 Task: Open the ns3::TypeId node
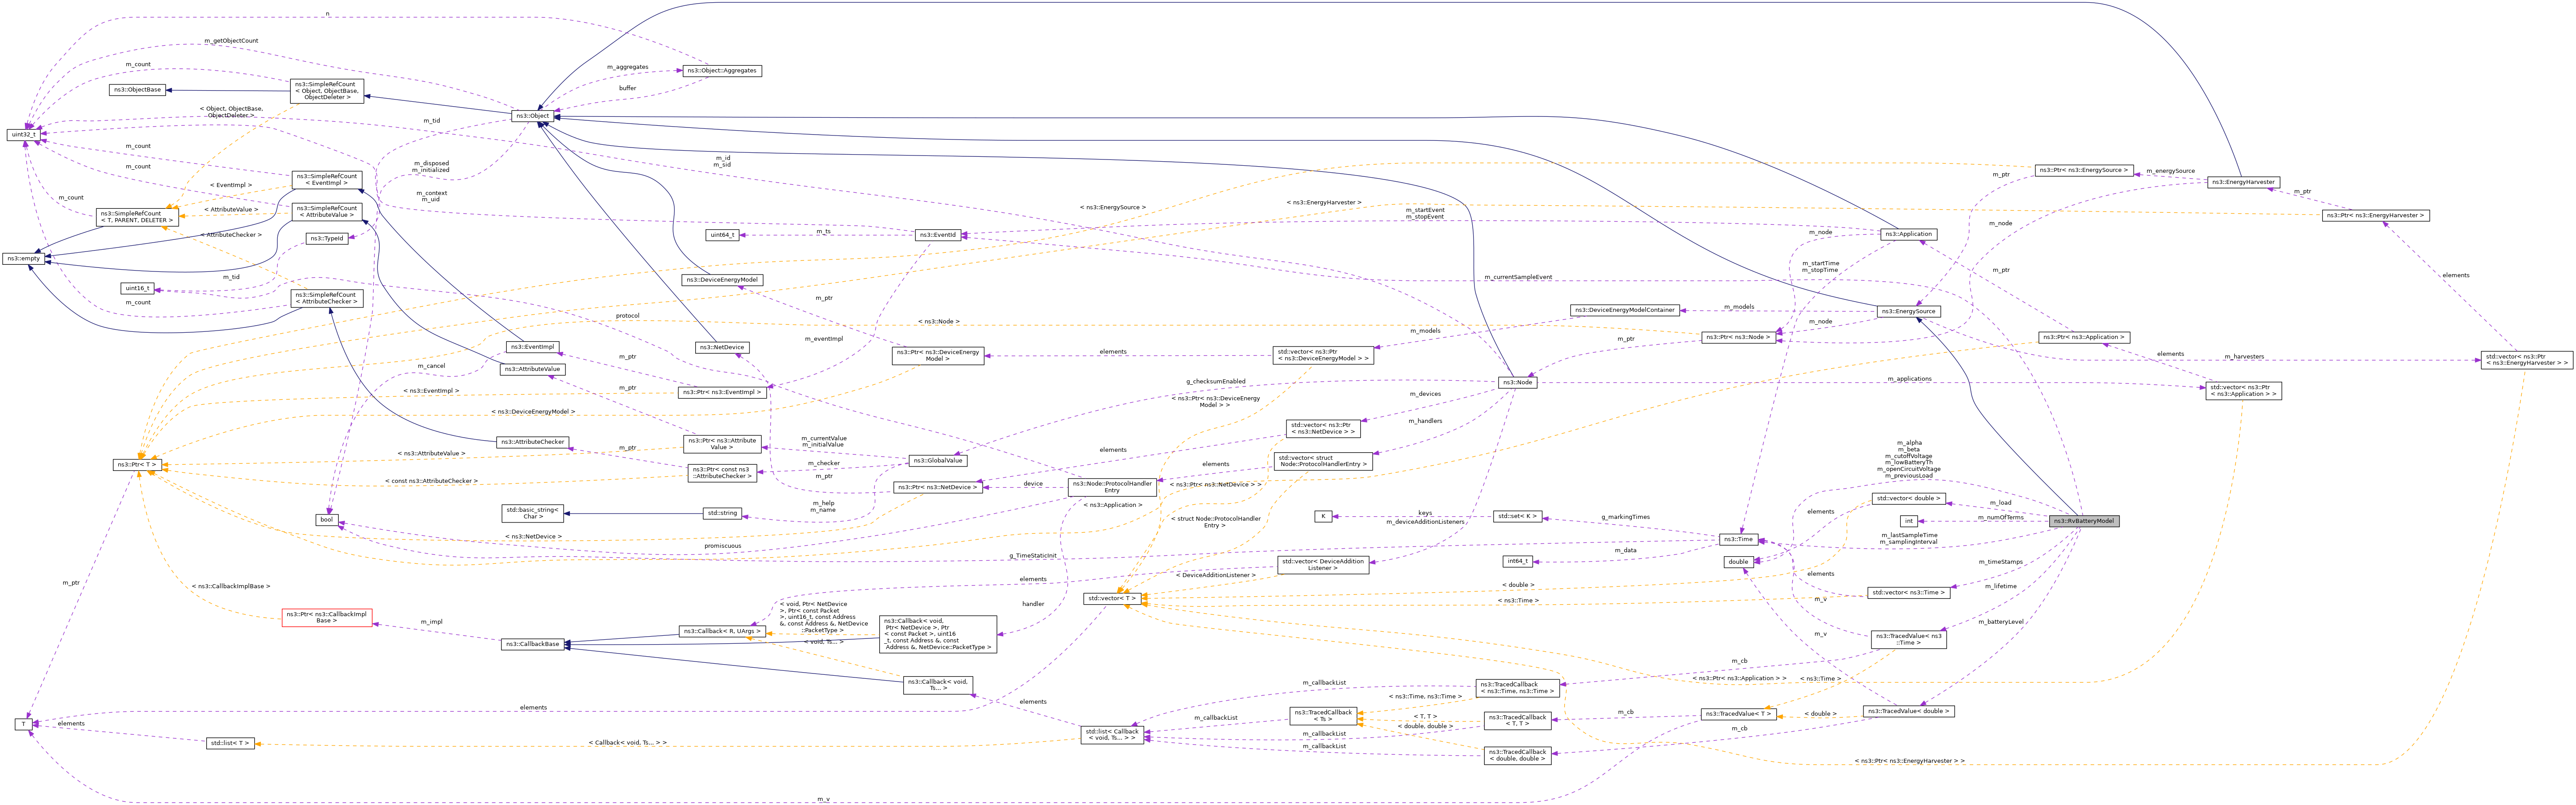(x=327, y=239)
